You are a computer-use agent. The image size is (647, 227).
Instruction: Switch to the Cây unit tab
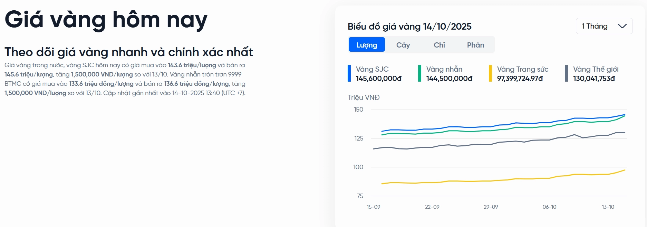pyautogui.click(x=403, y=45)
